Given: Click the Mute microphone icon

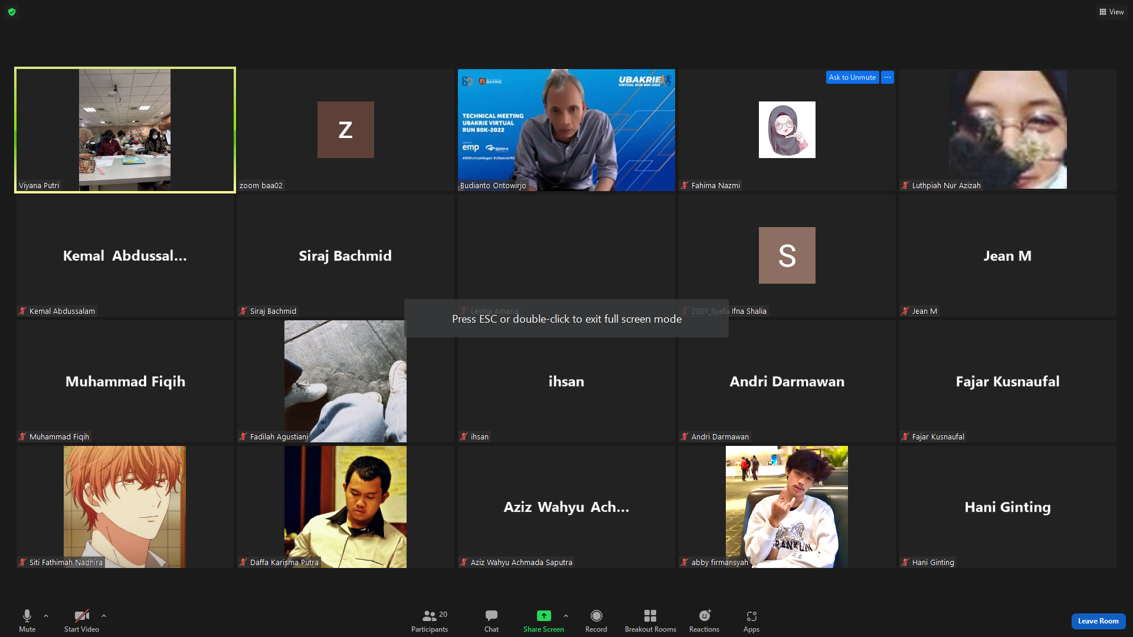Looking at the screenshot, I should point(27,616).
